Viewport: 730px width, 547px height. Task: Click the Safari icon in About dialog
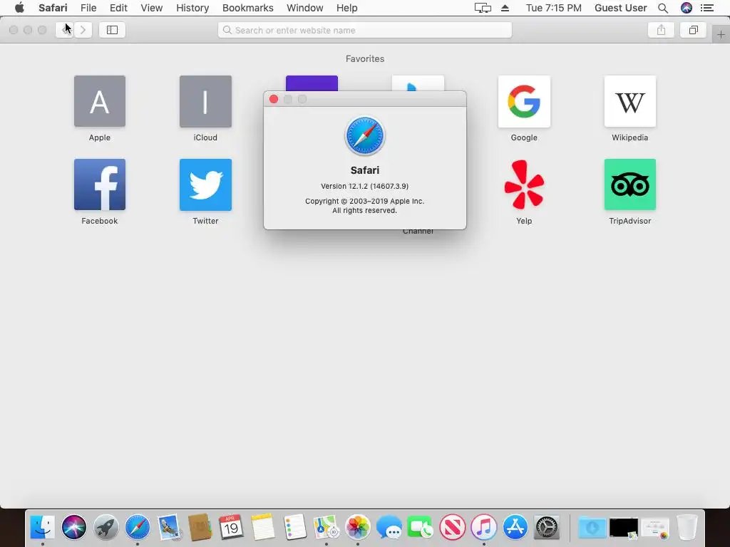coord(364,136)
